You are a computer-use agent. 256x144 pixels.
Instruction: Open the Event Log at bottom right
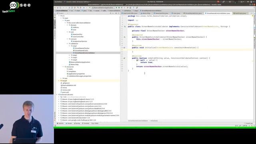pos(248,123)
